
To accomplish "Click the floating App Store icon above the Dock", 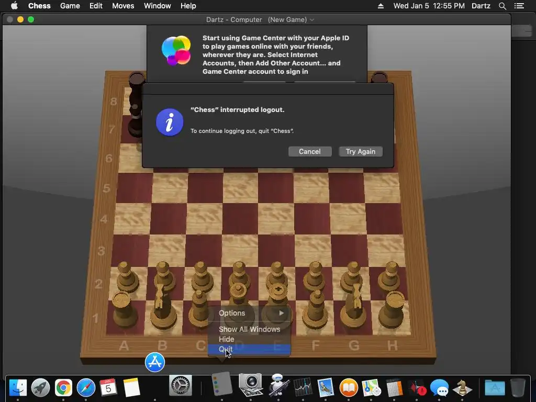I will coord(155,362).
